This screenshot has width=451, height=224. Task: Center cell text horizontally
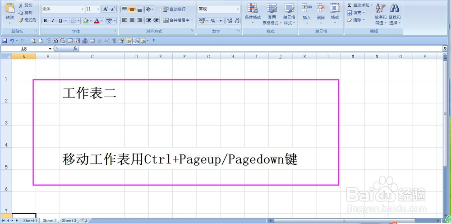(x=132, y=20)
